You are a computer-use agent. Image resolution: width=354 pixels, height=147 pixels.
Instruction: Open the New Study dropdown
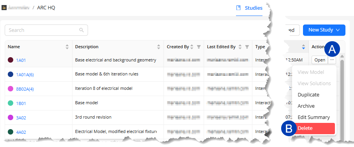(324, 30)
